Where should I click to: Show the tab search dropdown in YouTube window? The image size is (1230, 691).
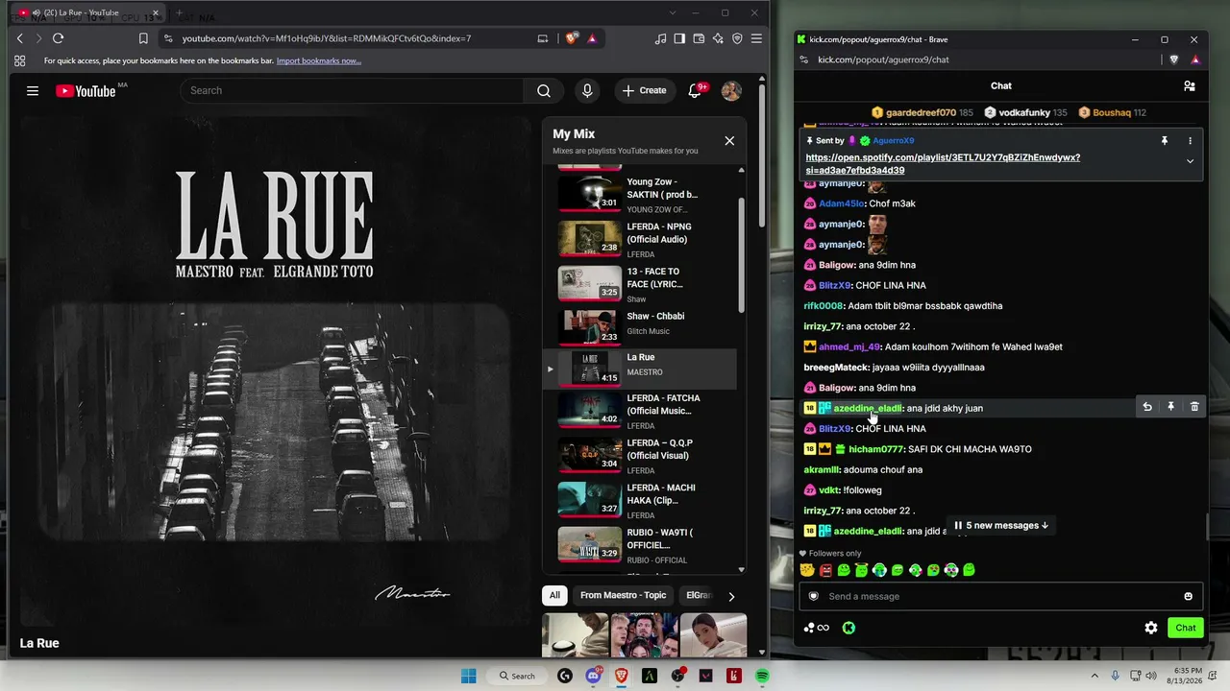(673, 12)
